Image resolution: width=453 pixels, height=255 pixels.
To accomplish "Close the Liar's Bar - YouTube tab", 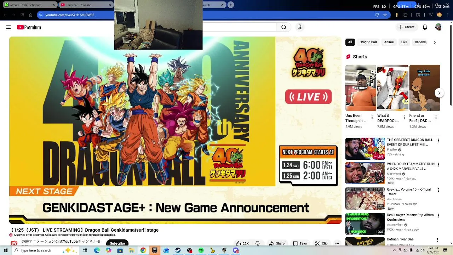I will 110,5.
